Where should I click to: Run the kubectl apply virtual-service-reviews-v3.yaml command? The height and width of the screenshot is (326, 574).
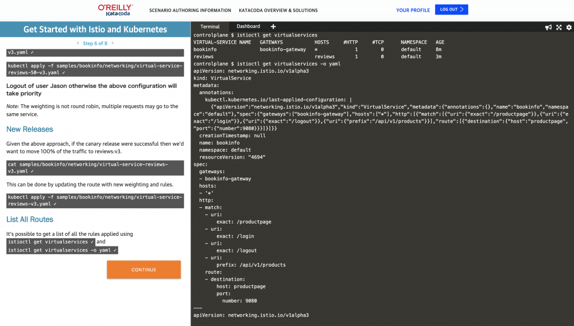(x=95, y=201)
